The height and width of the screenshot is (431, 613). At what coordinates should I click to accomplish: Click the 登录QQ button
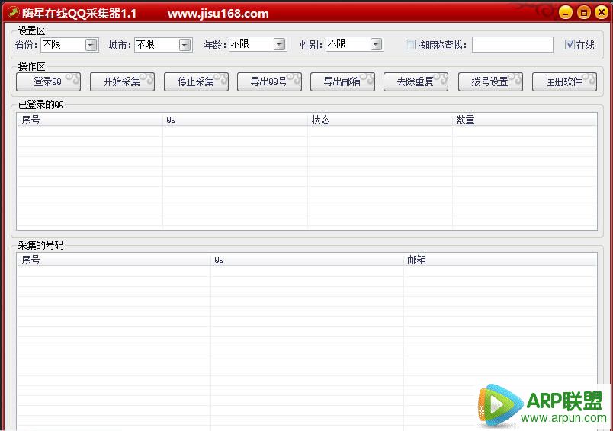click(x=49, y=81)
